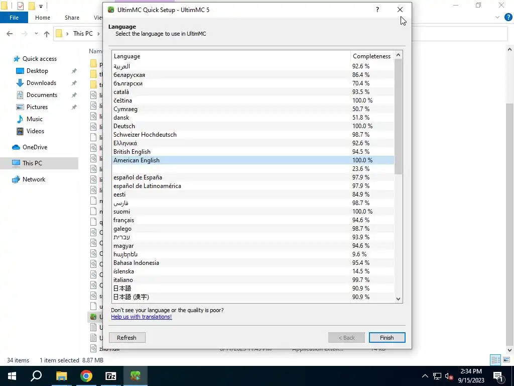This screenshot has height=386, width=514.
Task: Select magyar language entry
Action: (x=253, y=245)
